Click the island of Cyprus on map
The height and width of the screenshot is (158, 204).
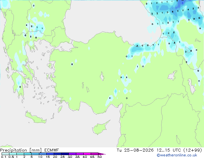[x=100, y=127]
